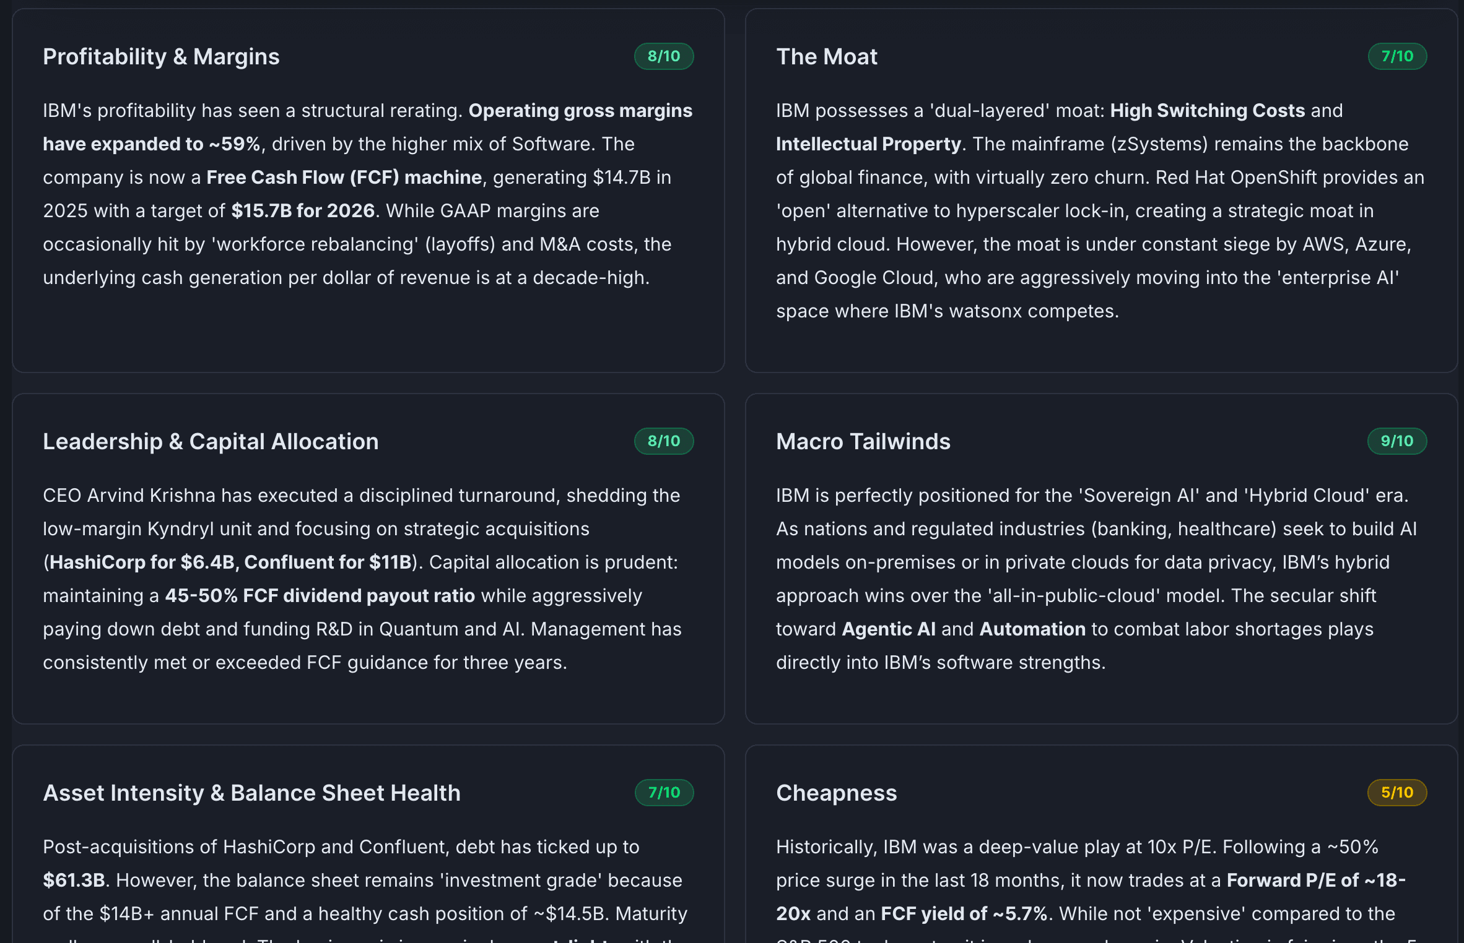The height and width of the screenshot is (943, 1464).
Task: Click the bold "High Switching Costs" text
Action: [1207, 111]
